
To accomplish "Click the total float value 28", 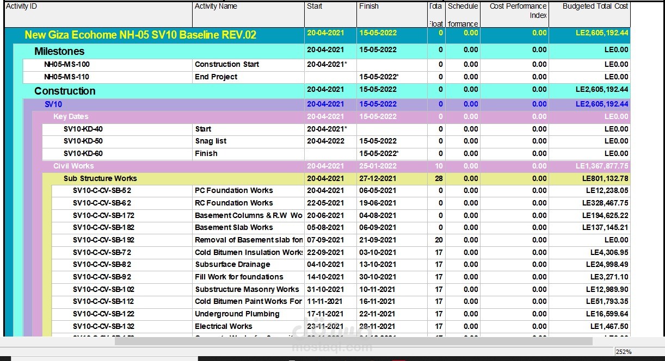I will [439, 178].
